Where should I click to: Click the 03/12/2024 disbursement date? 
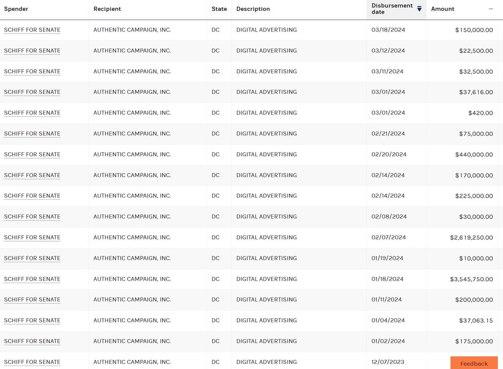tap(388, 51)
